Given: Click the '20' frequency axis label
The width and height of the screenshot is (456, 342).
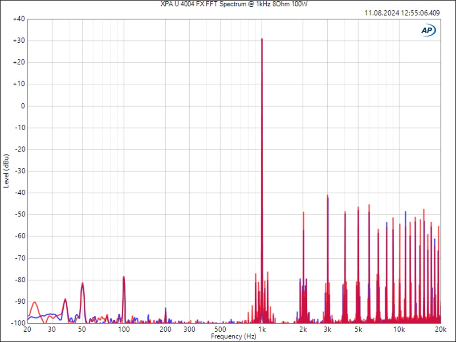Looking at the screenshot, I should click(28, 330).
